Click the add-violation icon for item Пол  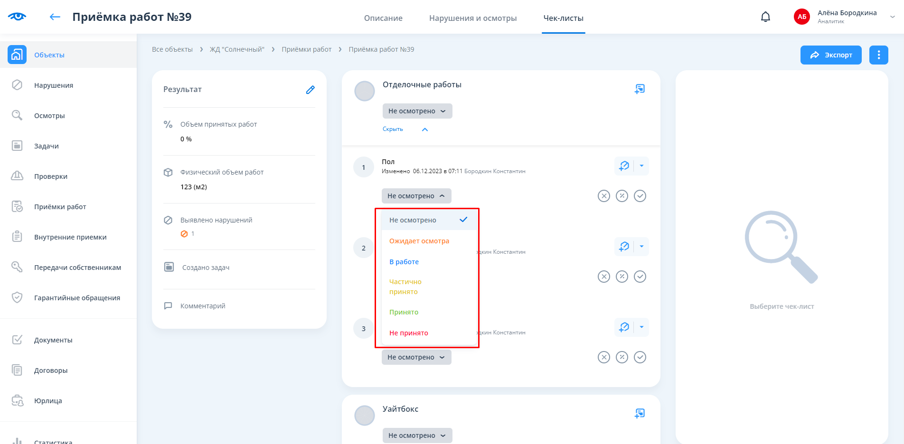click(x=624, y=166)
